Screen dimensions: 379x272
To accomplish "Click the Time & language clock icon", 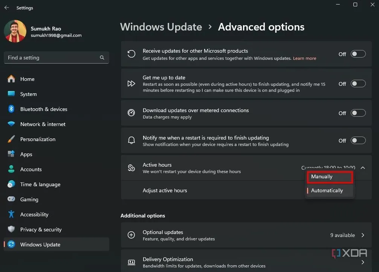I will (x=11, y=184).
